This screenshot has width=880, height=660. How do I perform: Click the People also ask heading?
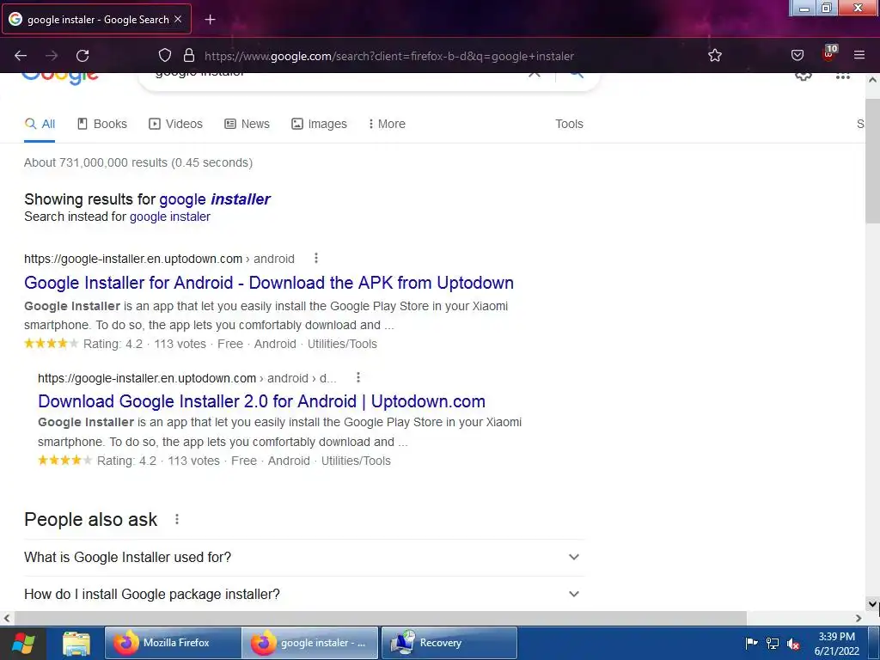91,520
